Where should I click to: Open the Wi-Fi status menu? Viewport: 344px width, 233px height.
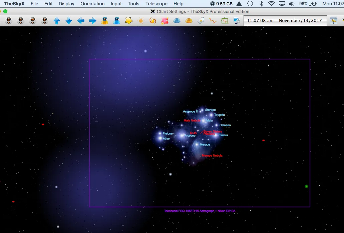271,4
